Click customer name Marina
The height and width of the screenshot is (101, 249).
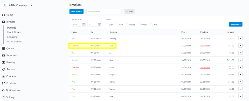[x=112, y=82]
